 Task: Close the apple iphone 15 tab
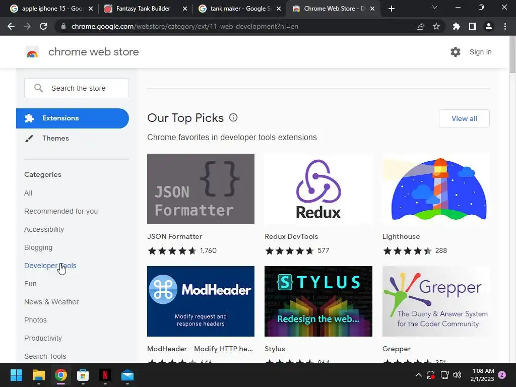pos(91,9)
